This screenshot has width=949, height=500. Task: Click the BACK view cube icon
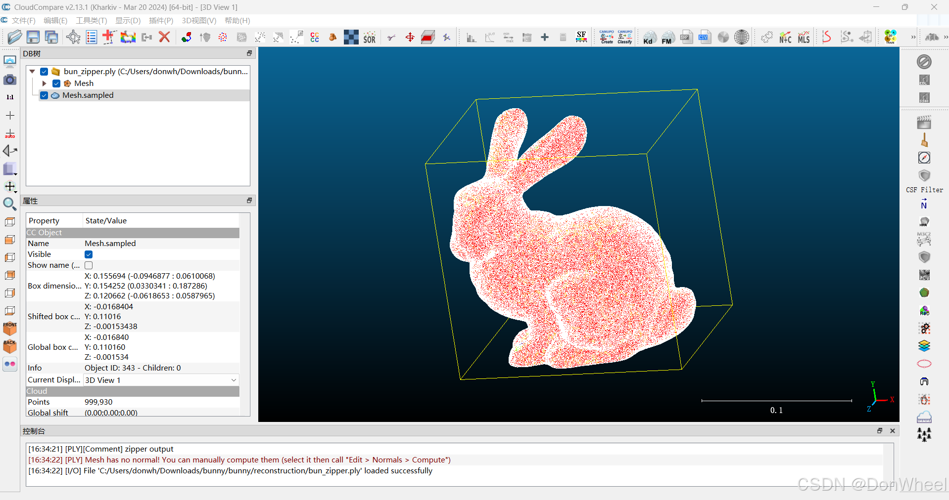(10, 346)
